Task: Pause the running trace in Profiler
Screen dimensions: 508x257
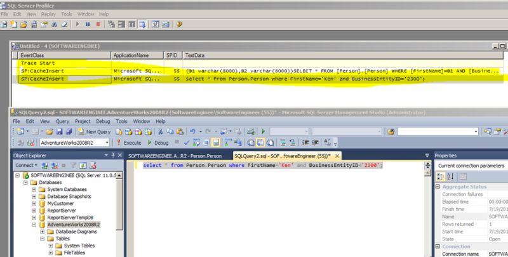Action: (88, 24)
